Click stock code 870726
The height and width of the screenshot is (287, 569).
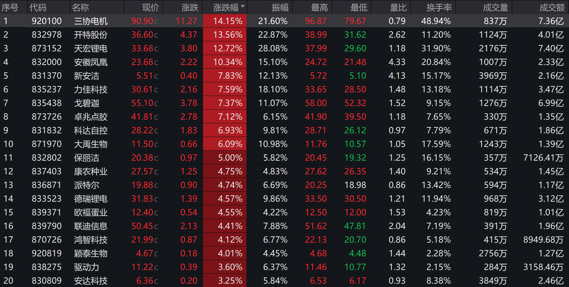click(47, 240)
